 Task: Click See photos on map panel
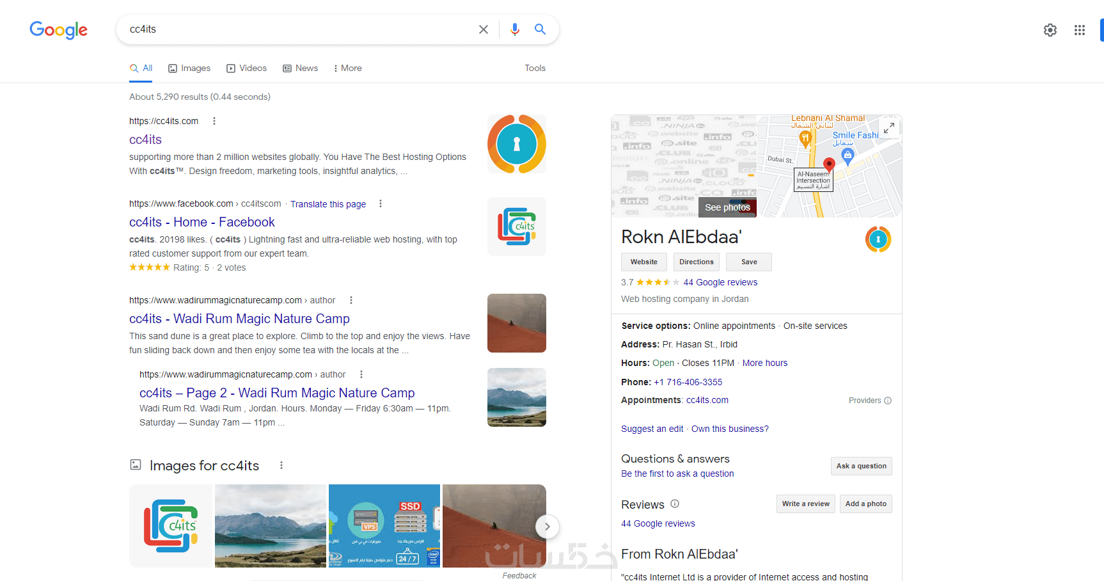(x=727, y=207)
